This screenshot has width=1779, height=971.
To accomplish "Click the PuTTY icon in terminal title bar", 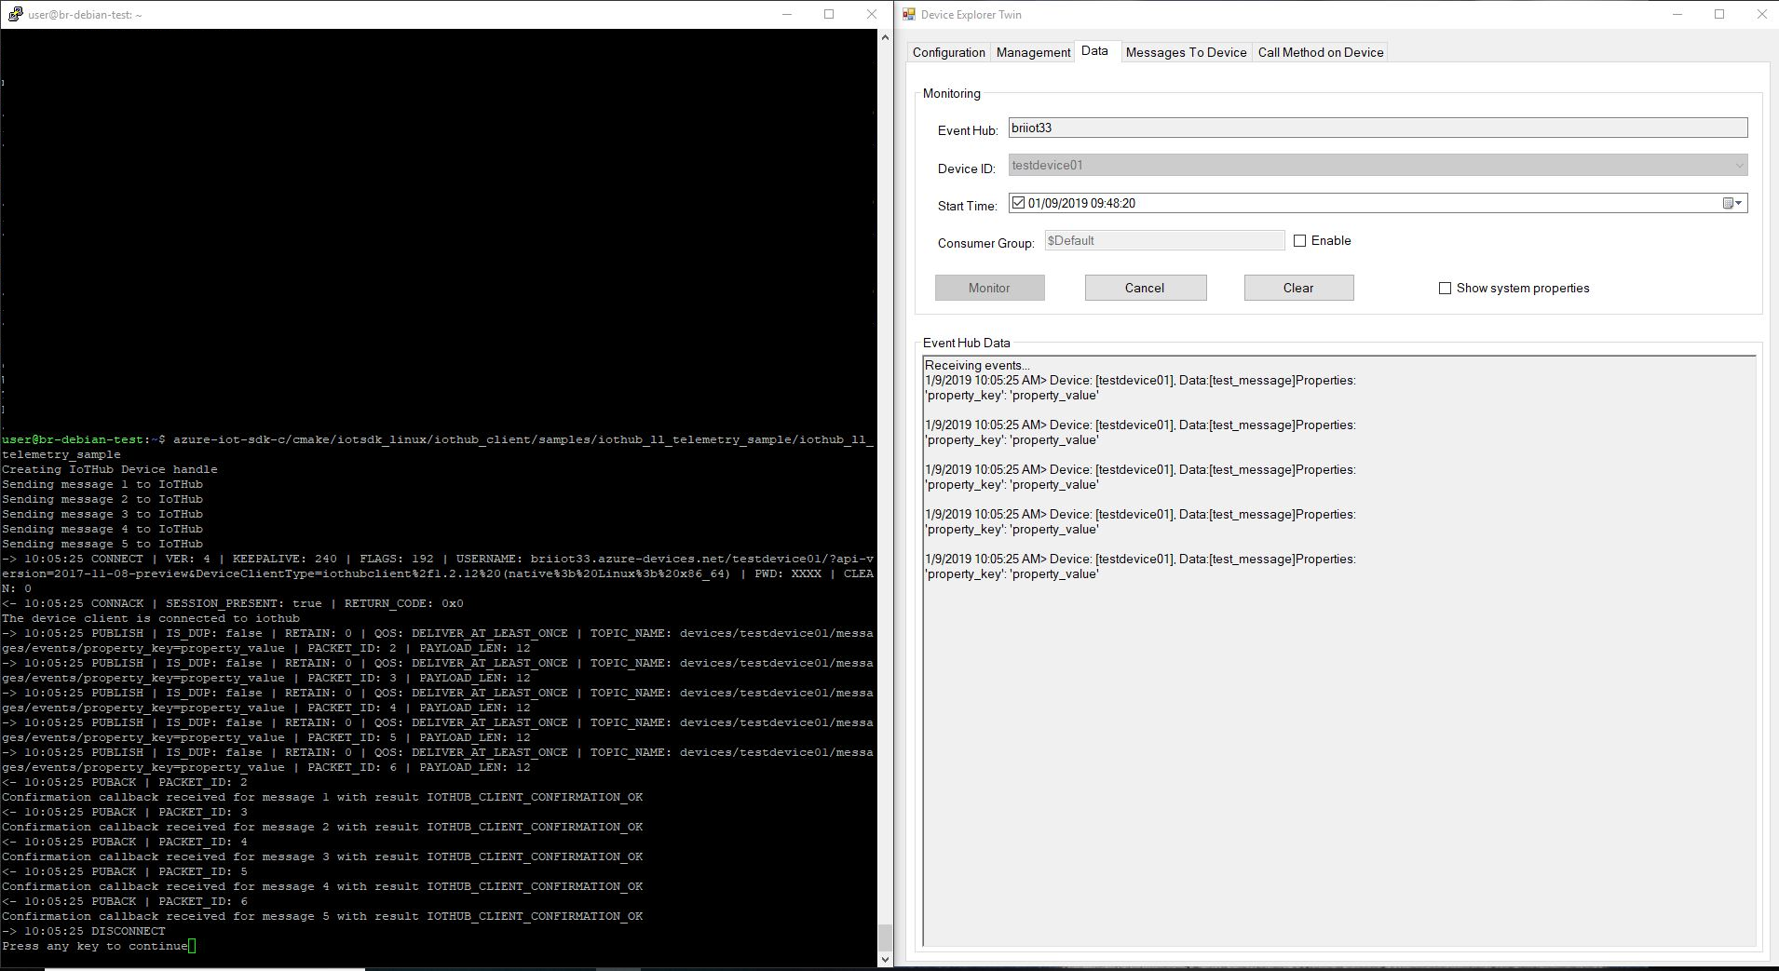I will pyautogui.click(x=16, y=14).
